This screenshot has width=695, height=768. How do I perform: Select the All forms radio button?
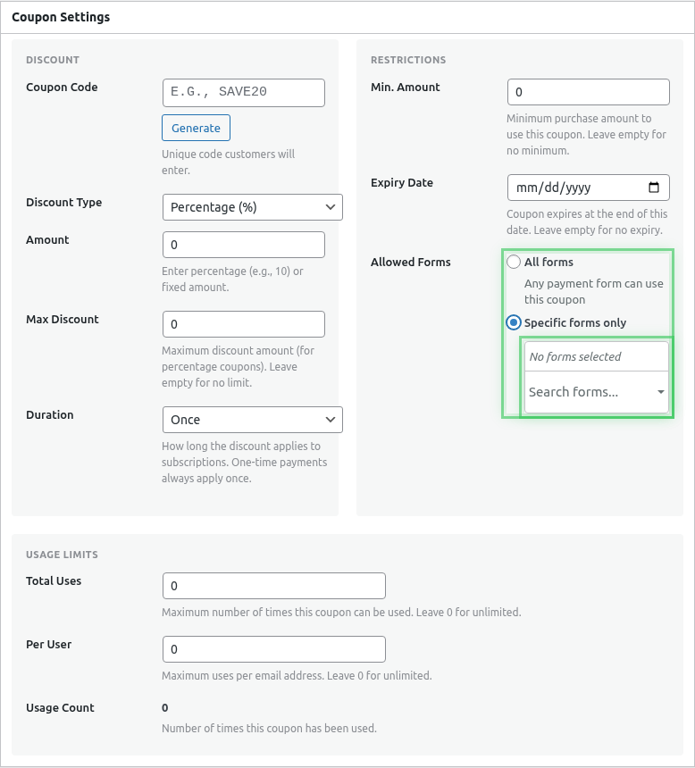click(x=514, y=262)
